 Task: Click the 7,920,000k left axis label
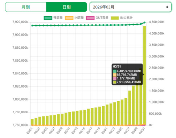pyautogui.click(x=20, y=22)
